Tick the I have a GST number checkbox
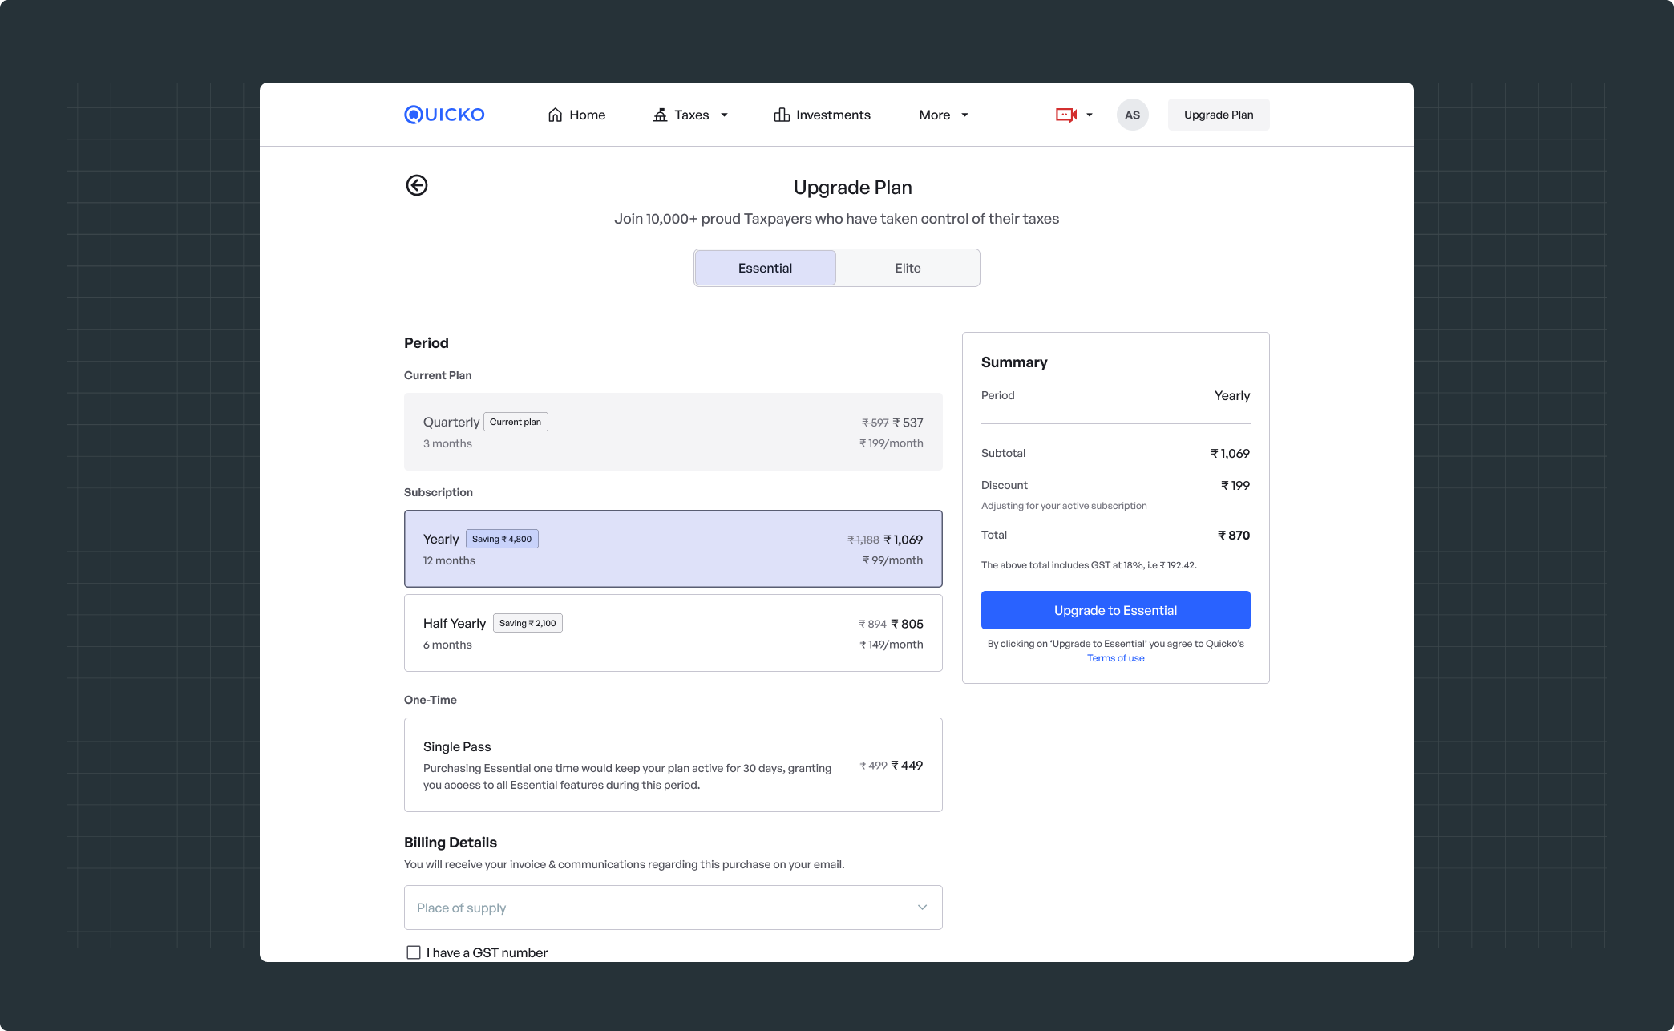This screenshot has width=1674, height=1031. click(x=414, y=952)
